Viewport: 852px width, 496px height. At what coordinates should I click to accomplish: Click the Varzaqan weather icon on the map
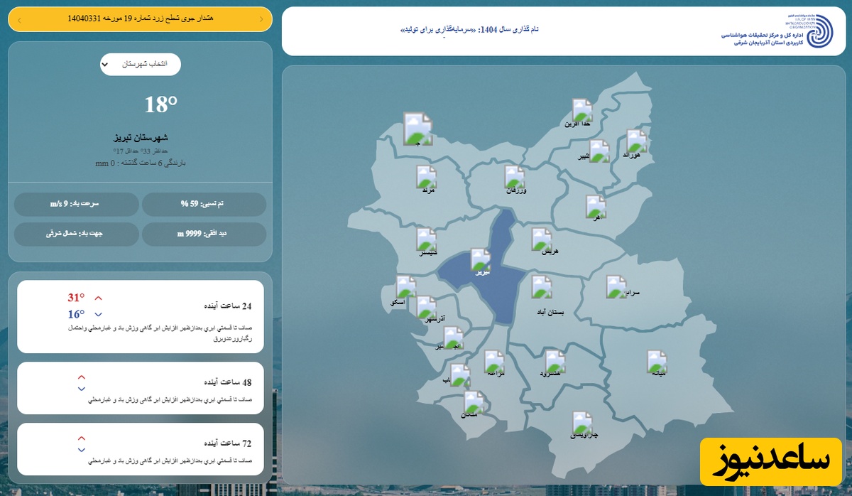pyautogui.click(x=515, y=177)
